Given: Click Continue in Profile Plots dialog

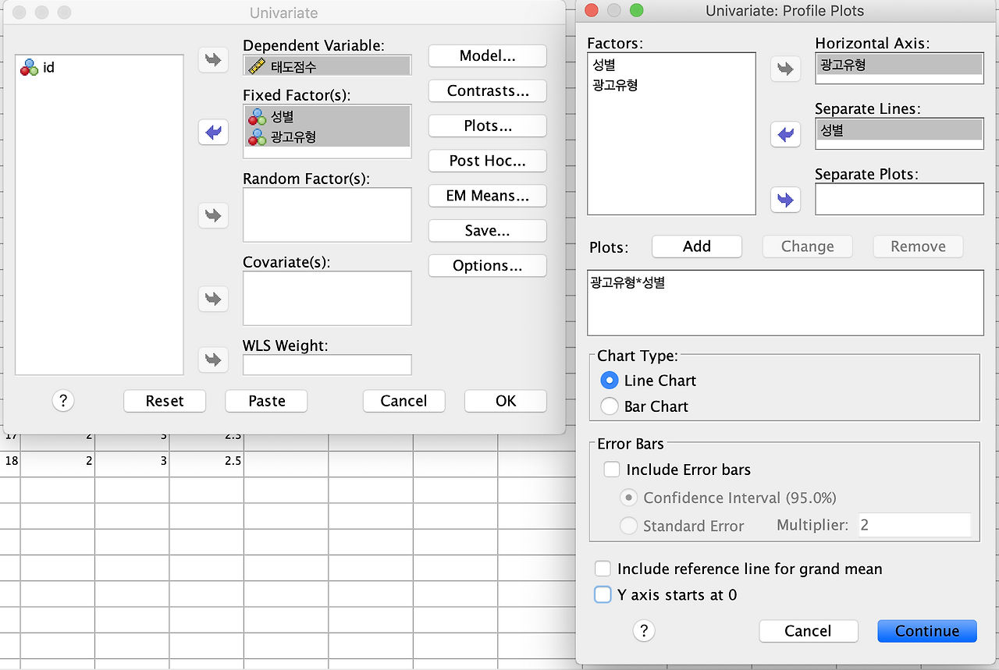Looking at the screenshot, I should (927, 631).
